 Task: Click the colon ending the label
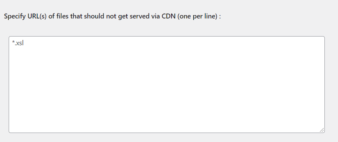tap(220, 17)
